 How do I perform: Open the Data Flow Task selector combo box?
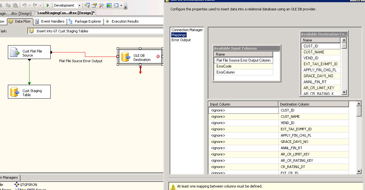tap(95, 31)
